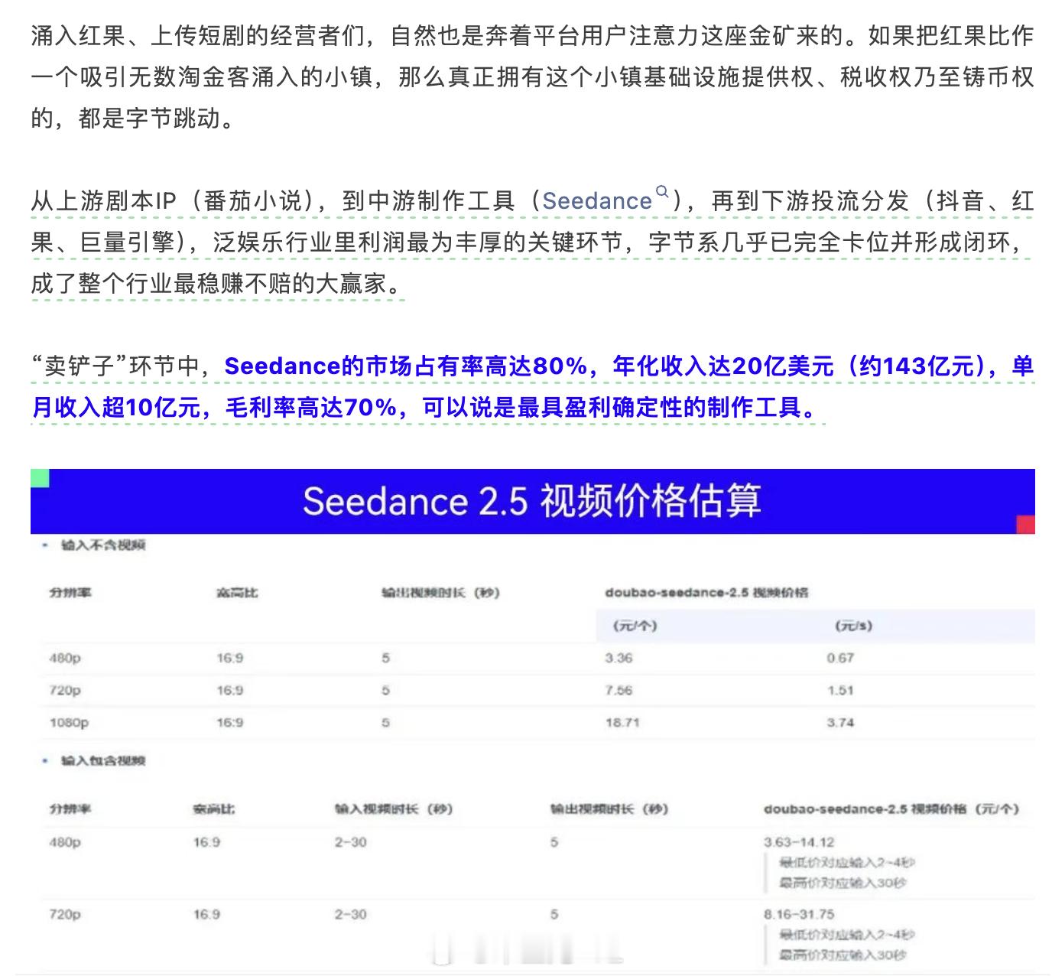This screenshot has width=1052, height=976.
Task: Click the red square on banner edge
Action: 1025,525
